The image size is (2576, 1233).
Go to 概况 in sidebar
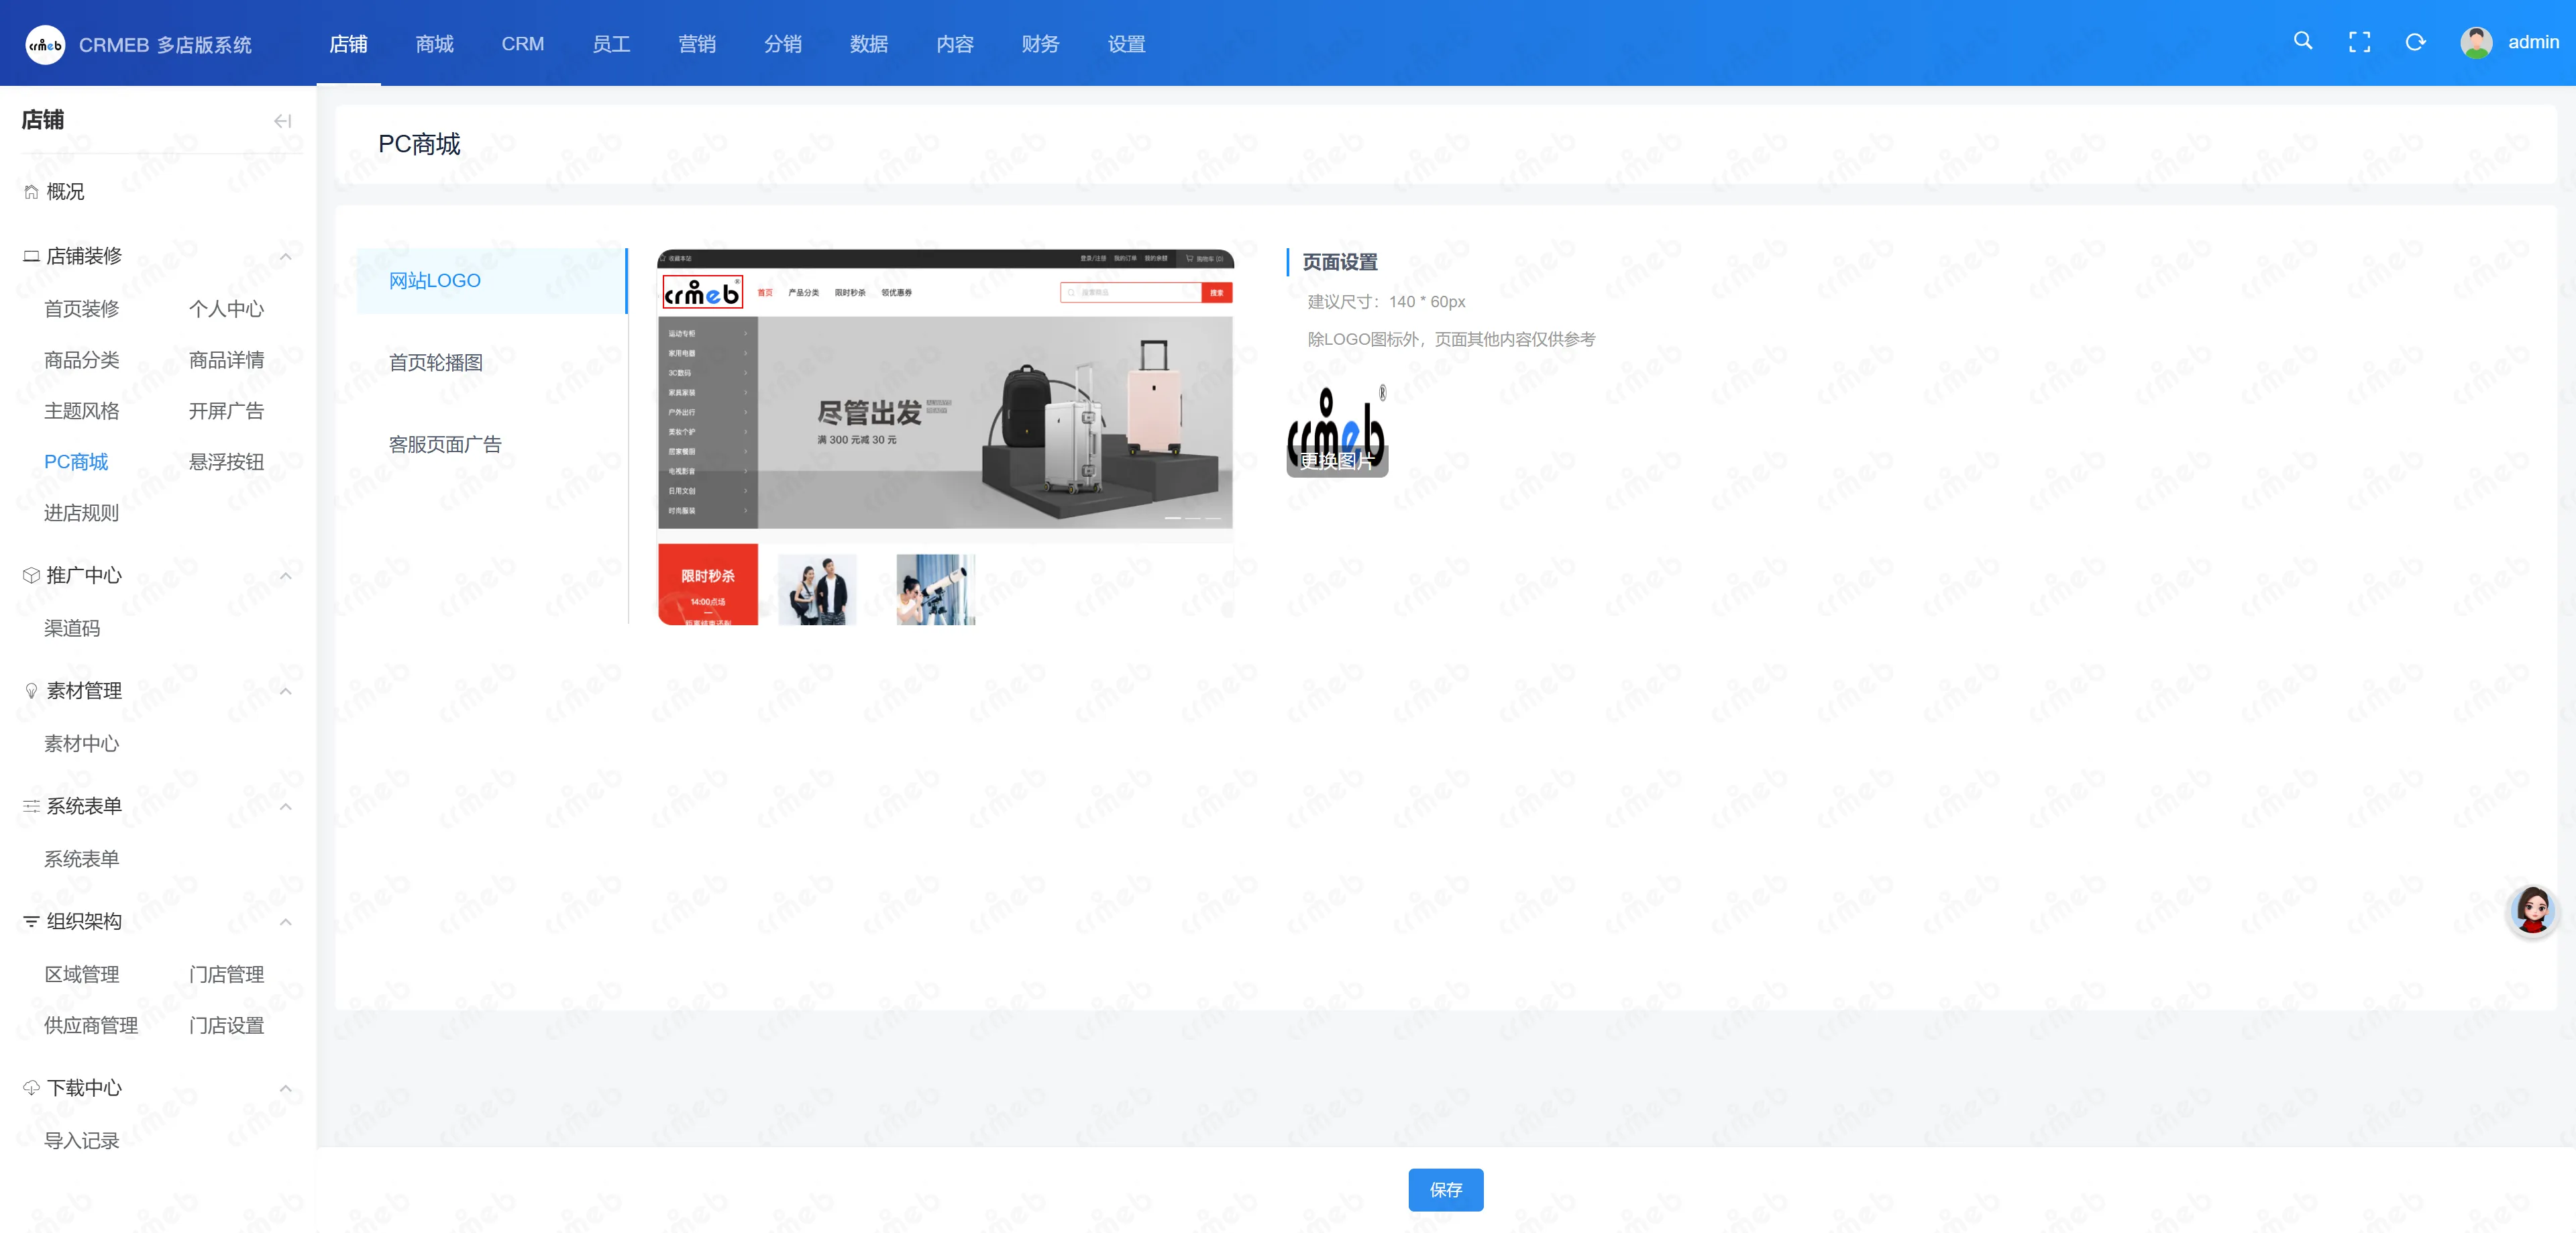pyautogui.click(x=65, y=192)
